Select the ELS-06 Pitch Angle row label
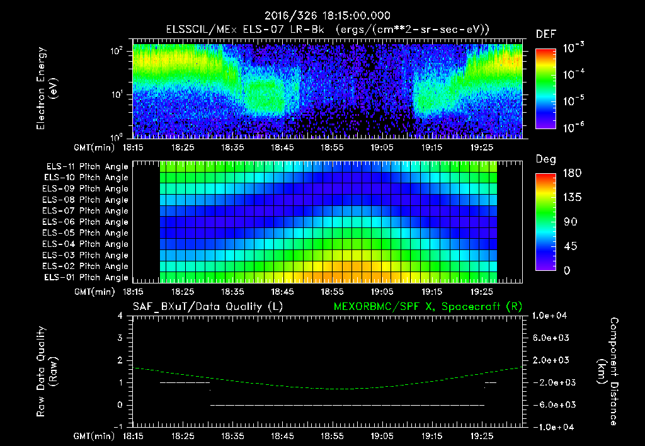This screenshot has height=446, width=645. [86, 222]
